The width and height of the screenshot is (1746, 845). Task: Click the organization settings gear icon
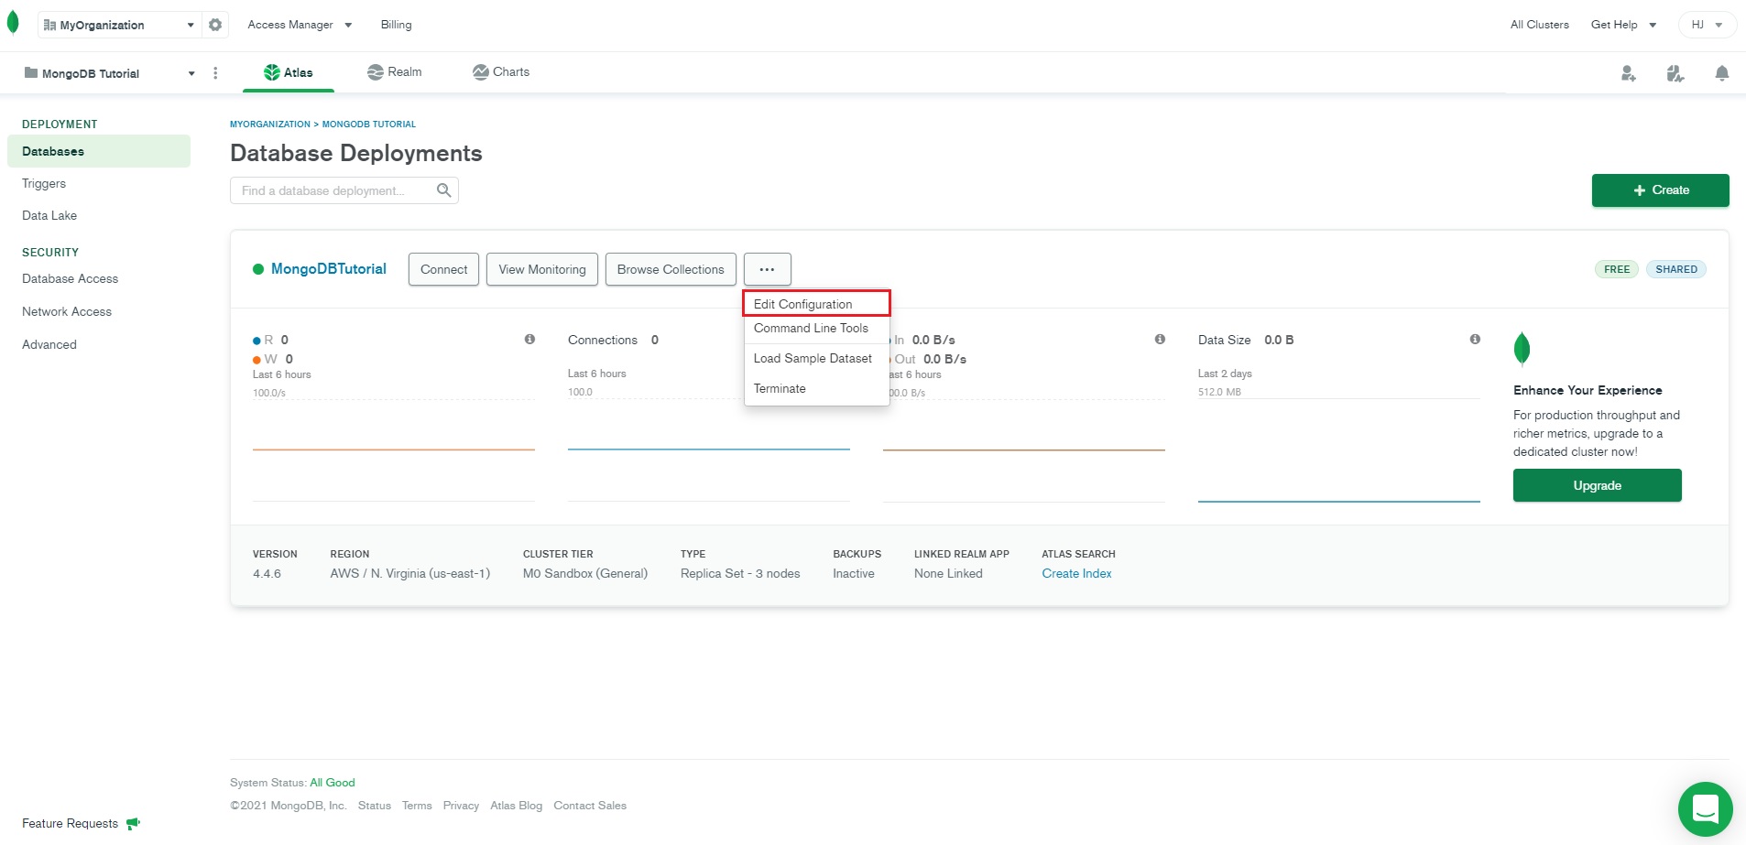(x=215, y=25)
